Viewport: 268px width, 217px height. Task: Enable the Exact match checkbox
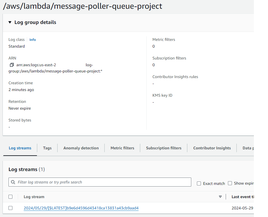(x=199, y=183)
